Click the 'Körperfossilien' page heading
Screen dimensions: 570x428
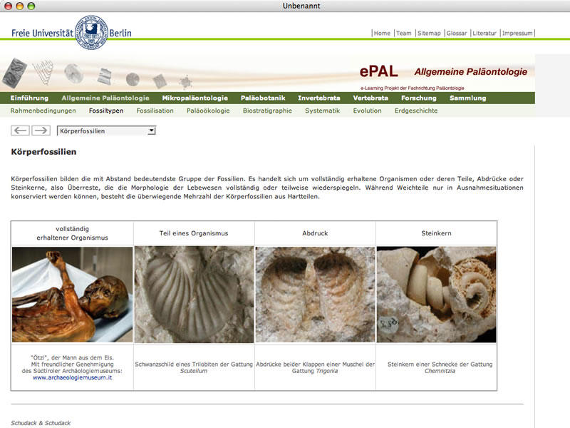click(x=43, y=152)
